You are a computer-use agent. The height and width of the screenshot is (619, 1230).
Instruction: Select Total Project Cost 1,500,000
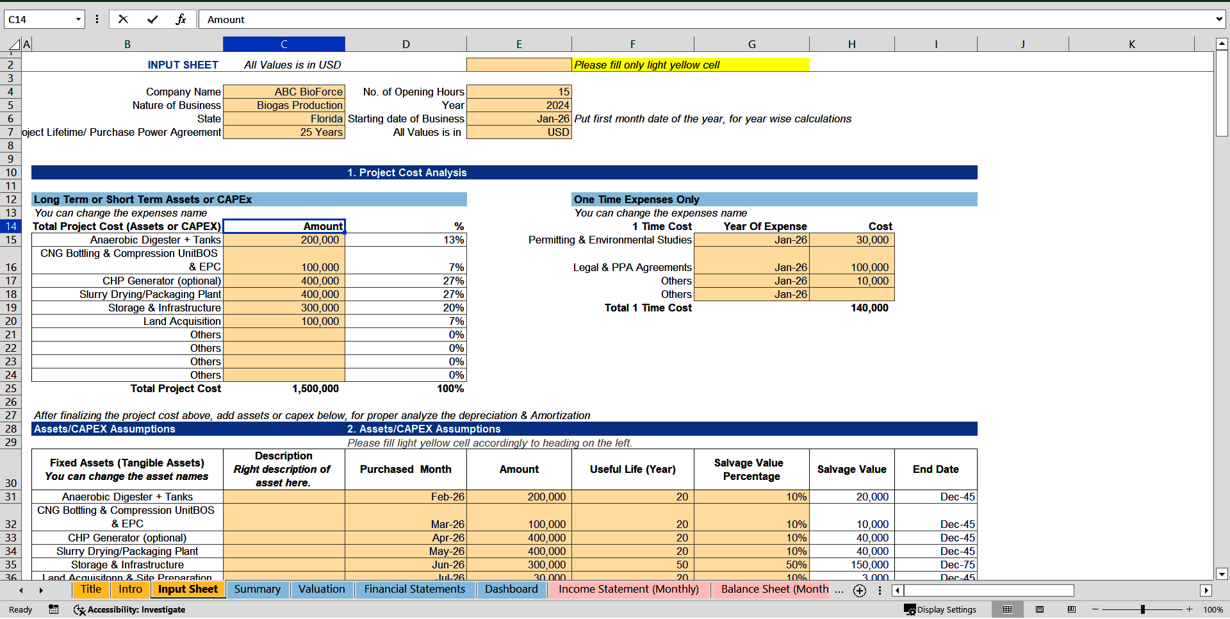coord(284,388)
